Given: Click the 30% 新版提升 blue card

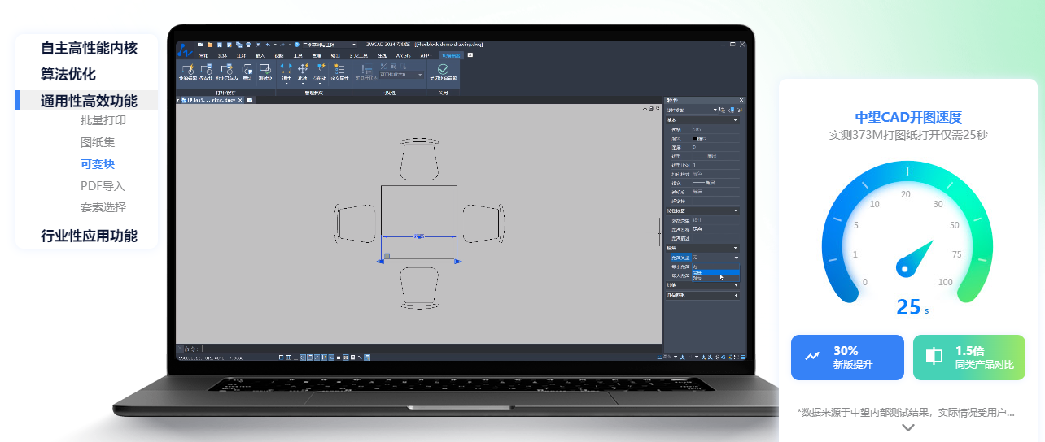Looking at the screenshot, I should pos(847,357).
